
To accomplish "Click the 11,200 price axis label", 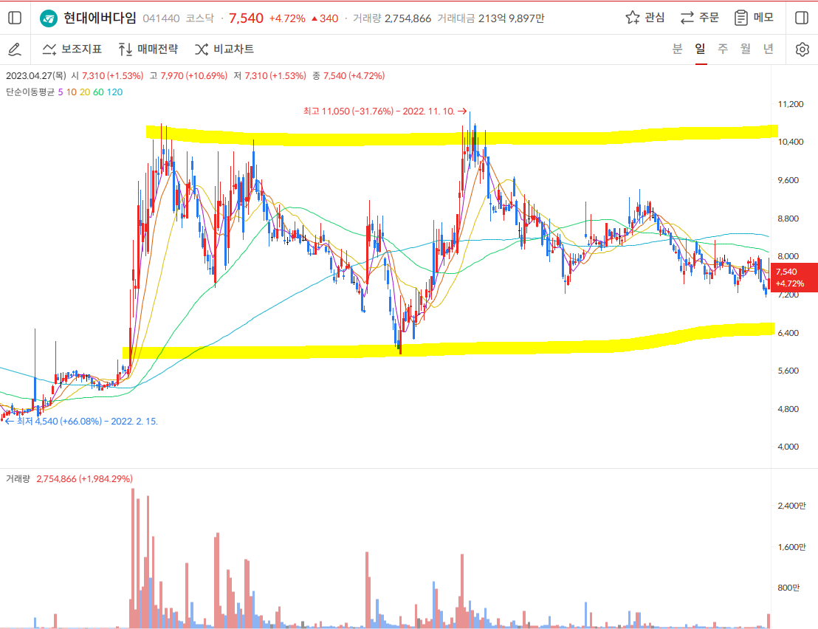I will (791, 104).
